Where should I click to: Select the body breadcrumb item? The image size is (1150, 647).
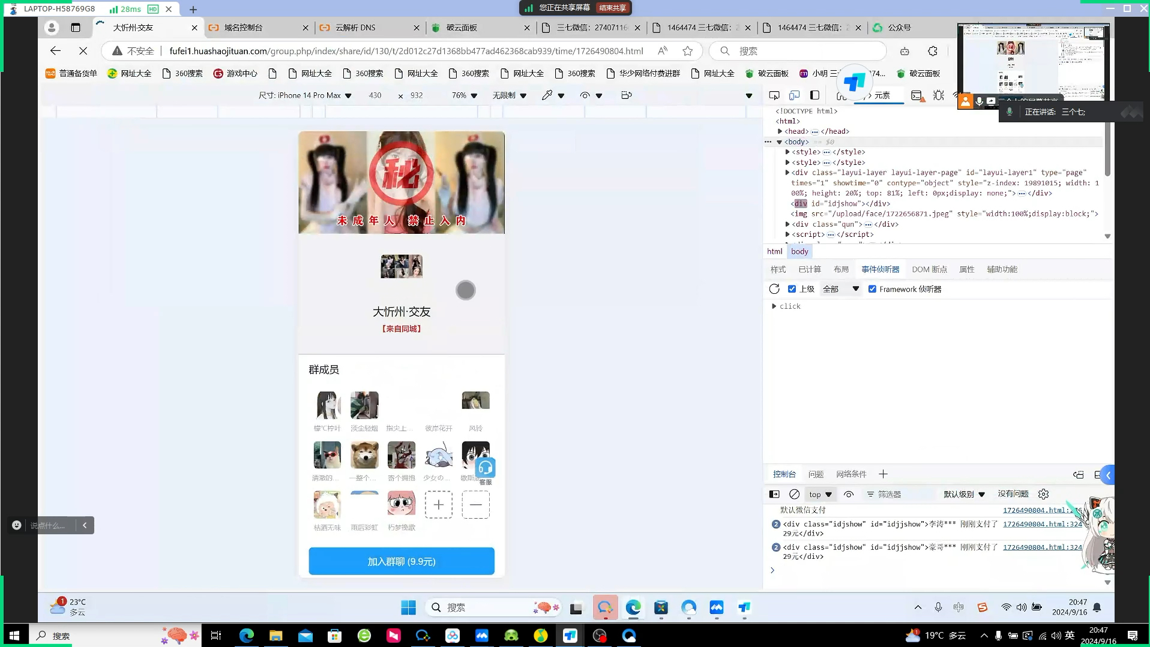[x=799, y=252]
